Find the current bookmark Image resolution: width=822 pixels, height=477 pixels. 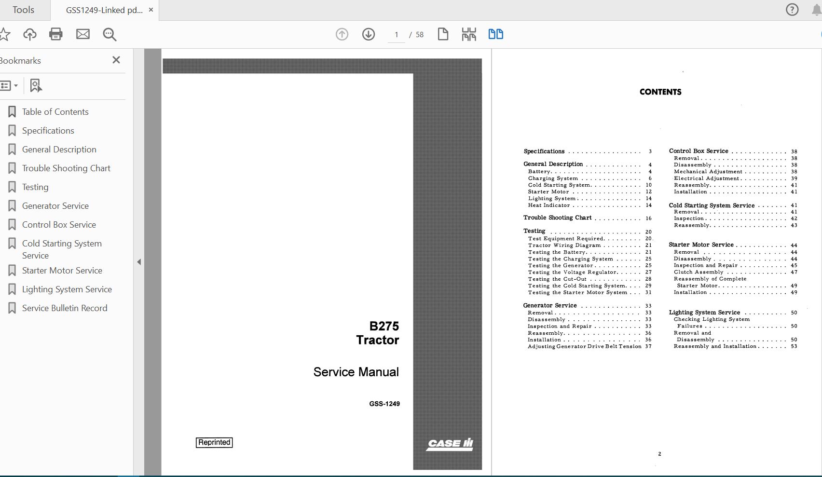36,85
